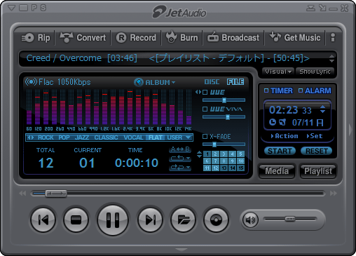356x256 pixels.
Task: Open the Playlist button
Action: [x=318, y=171]
